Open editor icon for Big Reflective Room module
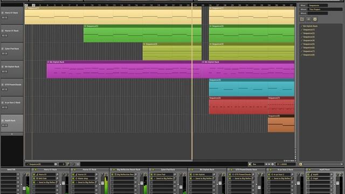The height and width of the screenshot is (194, 345). click(x=135, y=175)
